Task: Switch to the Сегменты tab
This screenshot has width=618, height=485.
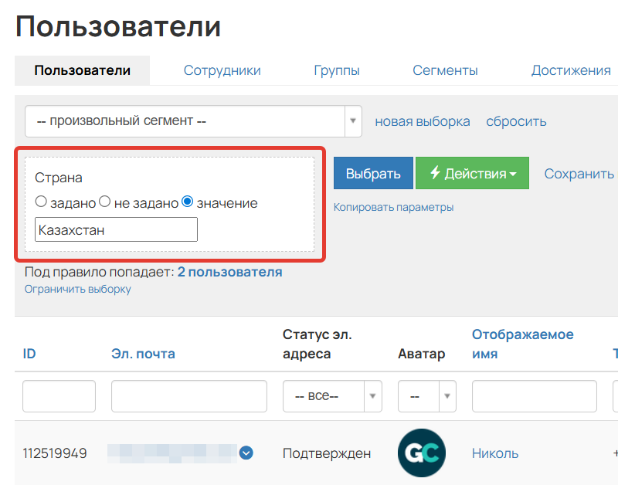Action: (446, 70)
